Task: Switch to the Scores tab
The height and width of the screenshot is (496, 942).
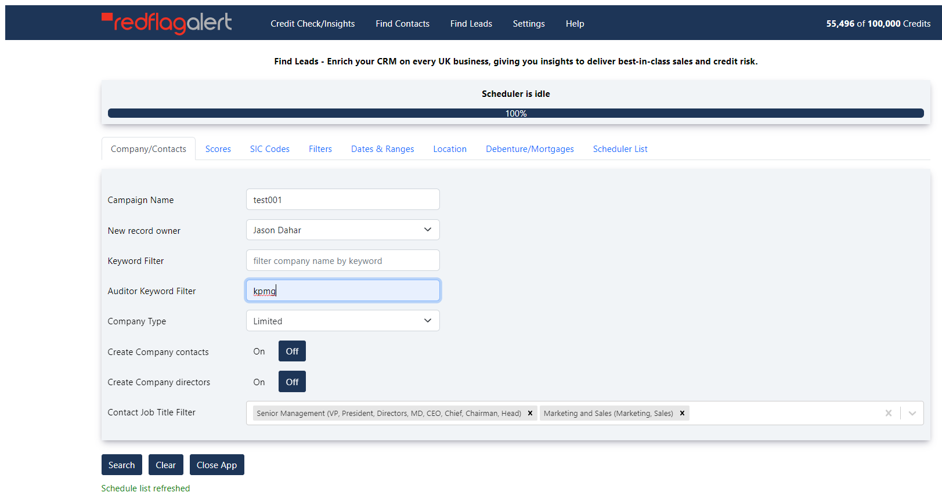Action: (x=218, y=149)
